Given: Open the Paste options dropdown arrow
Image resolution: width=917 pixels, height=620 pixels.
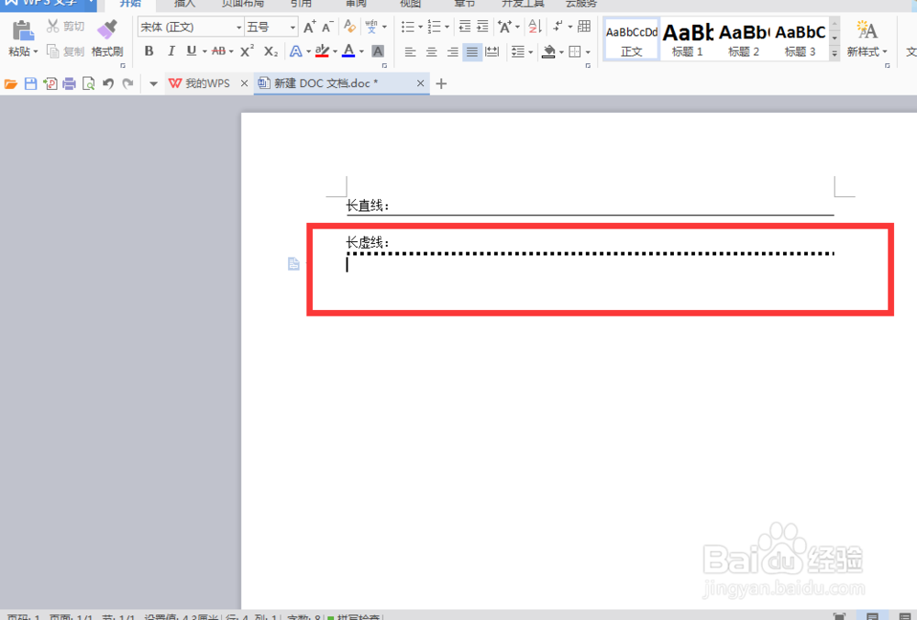Looking at the screenshot, I should (x=36, y=51).
